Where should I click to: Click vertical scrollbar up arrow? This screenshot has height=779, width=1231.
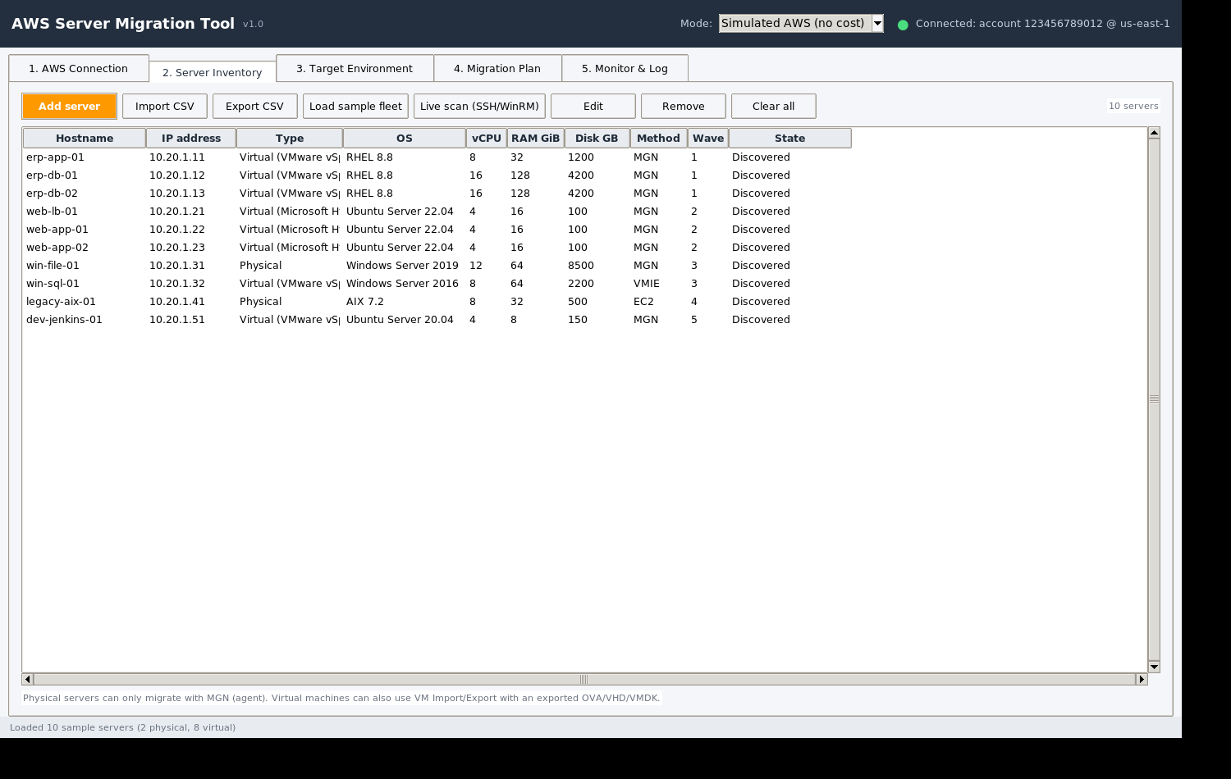click(x=1154, y=132)
